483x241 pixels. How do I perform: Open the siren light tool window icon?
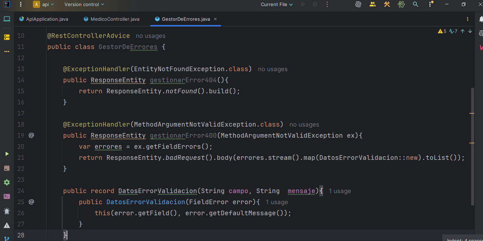pos(7,211)
